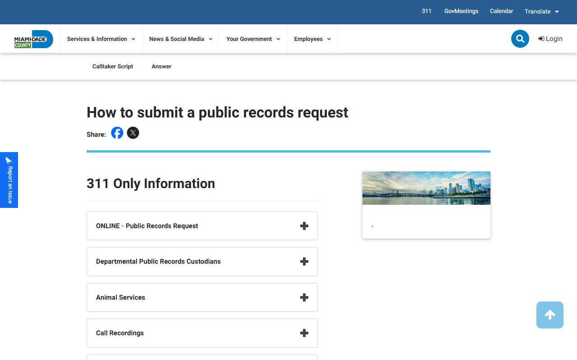Open News & Social Media dropdown menu

(181, 39)
